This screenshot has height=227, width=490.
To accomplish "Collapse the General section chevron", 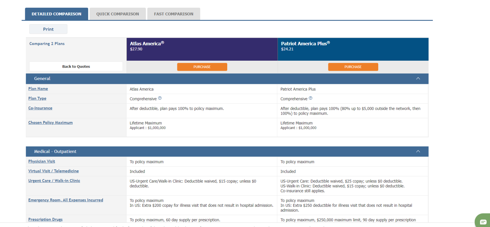I will 418,78.
